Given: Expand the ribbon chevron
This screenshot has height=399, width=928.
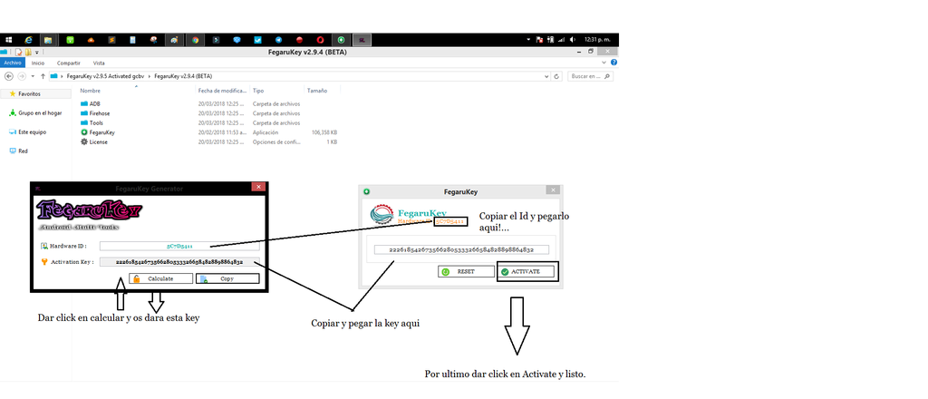Looking at the screenshot, I should click(604, 63).
